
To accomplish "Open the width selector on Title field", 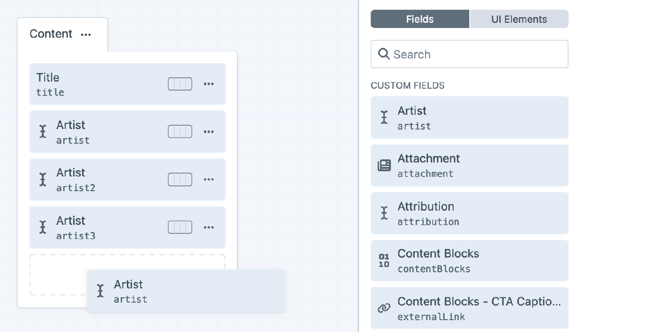I will 180,84.
